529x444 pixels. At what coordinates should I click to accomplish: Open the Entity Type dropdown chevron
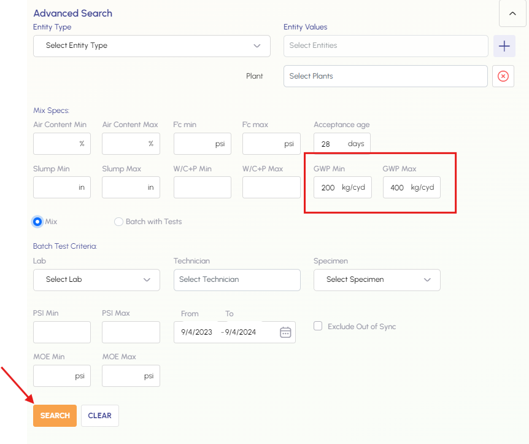click(x=258, y=45)
